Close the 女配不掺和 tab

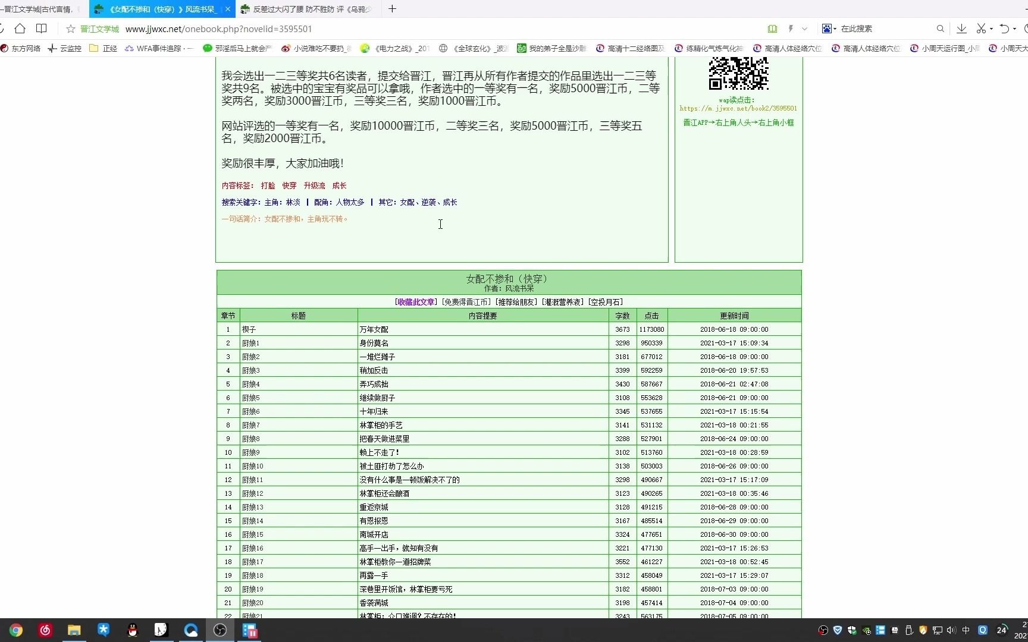coord(228,9)
